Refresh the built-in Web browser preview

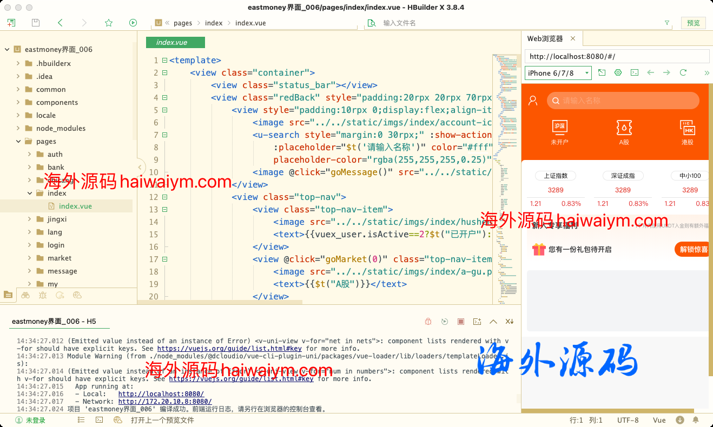tap(683, 72)
